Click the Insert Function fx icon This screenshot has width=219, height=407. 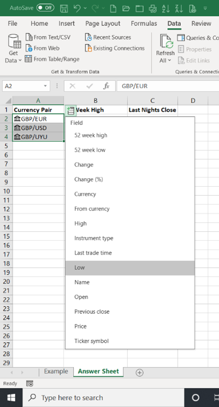(x=106, y=86)
